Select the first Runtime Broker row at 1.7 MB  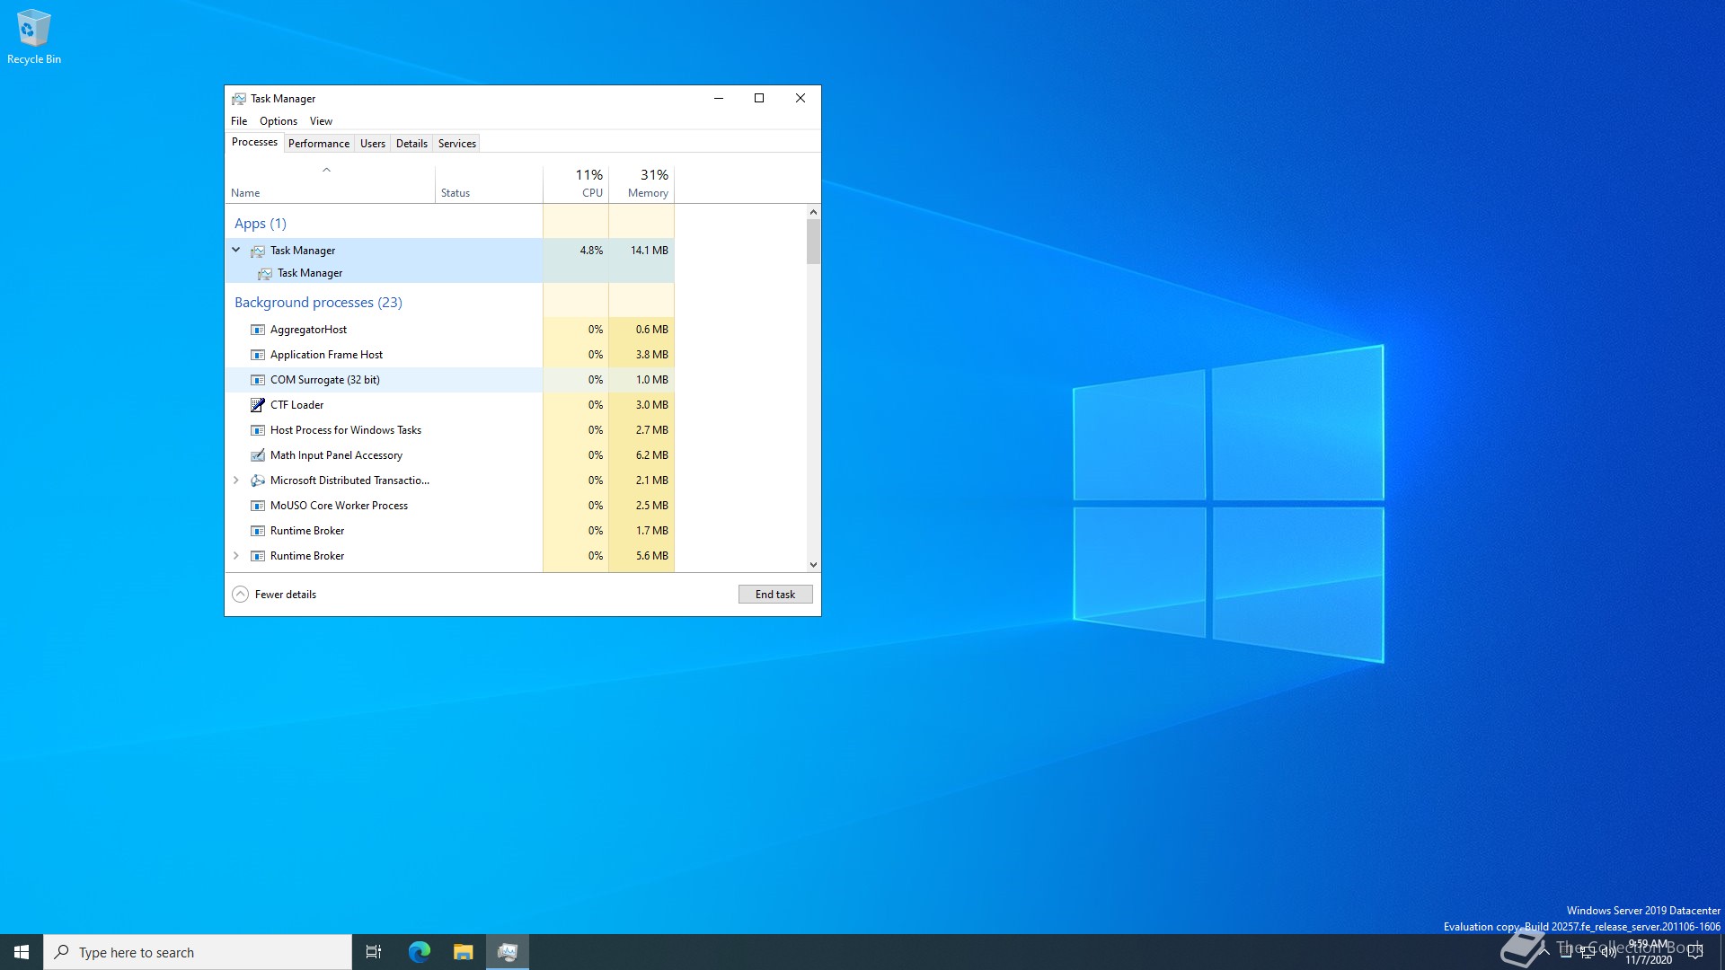449,531
